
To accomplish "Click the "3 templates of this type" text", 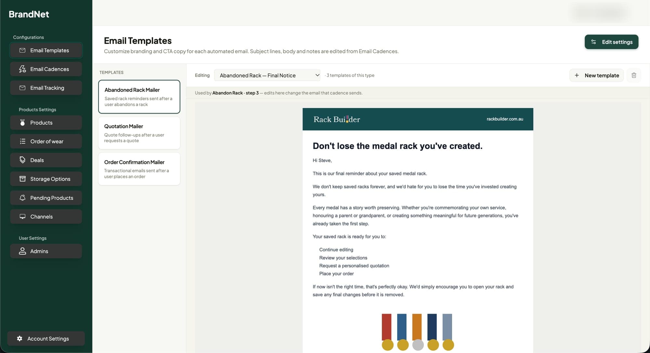I will (x=350, y=75).
